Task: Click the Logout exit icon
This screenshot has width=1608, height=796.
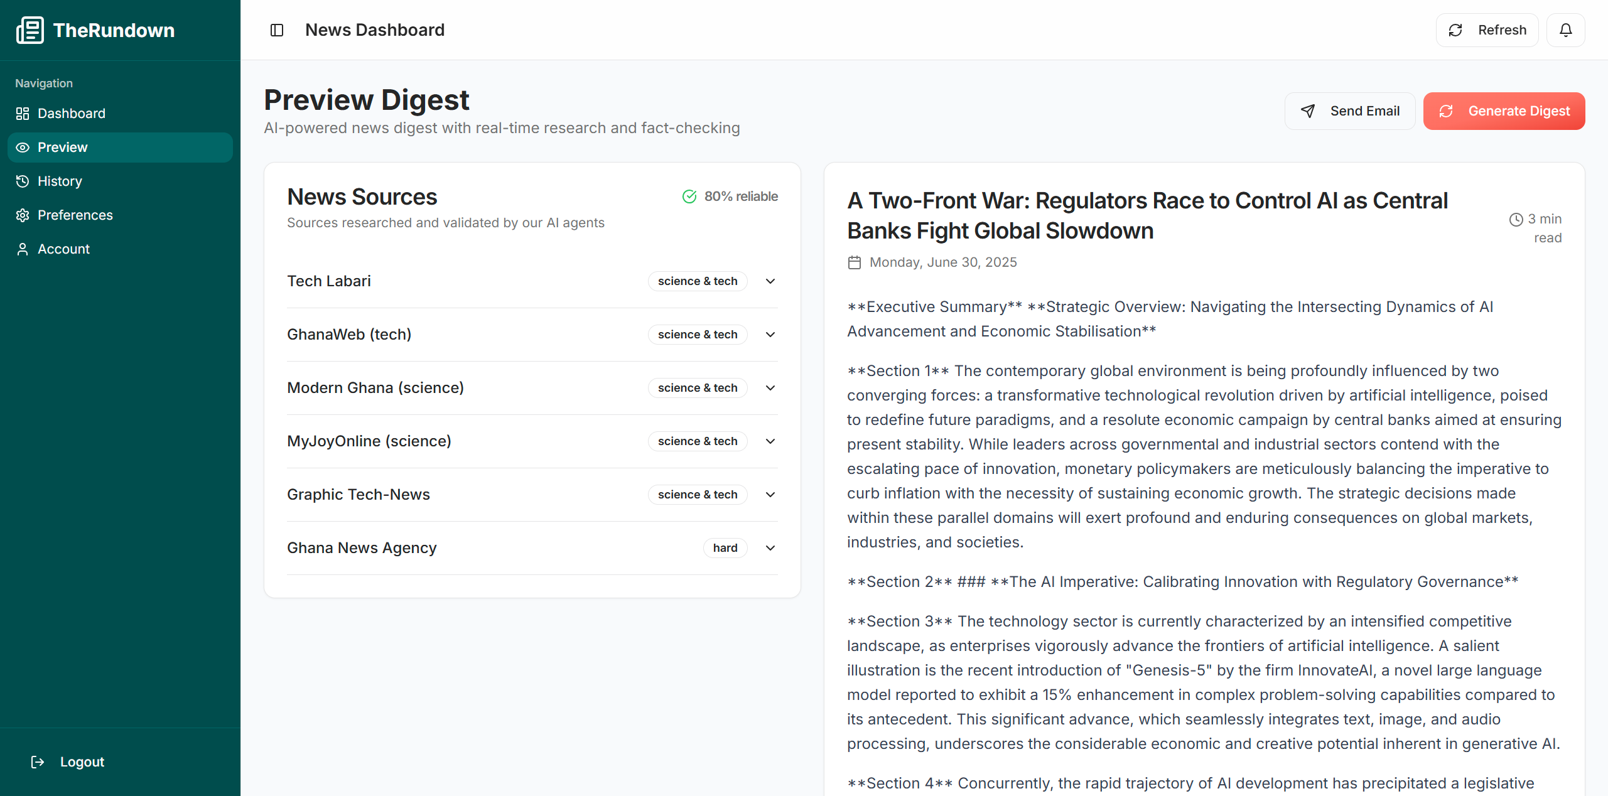Action: tap(38, 761)
